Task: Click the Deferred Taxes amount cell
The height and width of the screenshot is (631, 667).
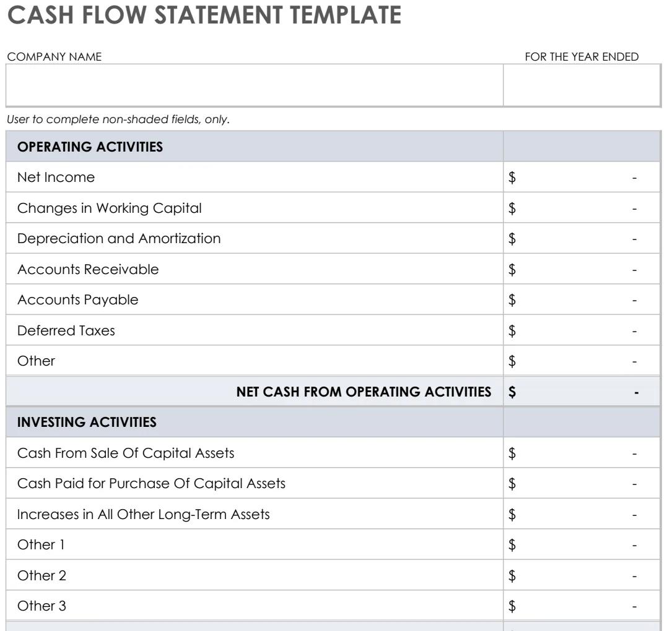Action: pyautogui.click(x=582, y=330)
